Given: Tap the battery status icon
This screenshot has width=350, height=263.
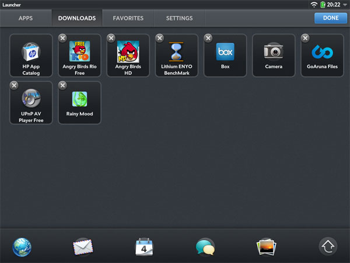Looking at the screenshot, I should pyautogui.click(x=323, y=5).
